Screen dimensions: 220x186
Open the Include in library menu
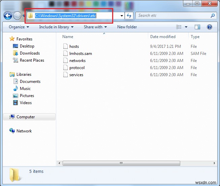(56, 27)
